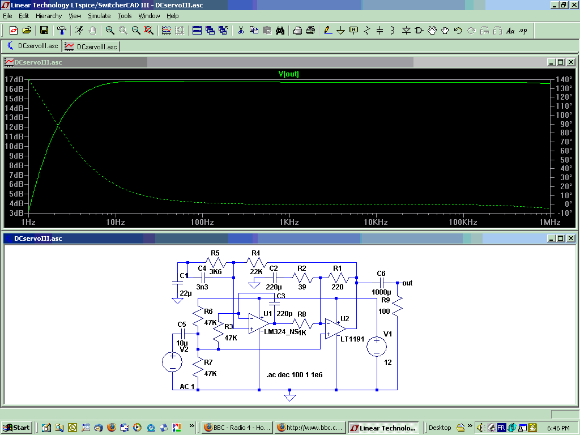The height and width of the screenshot is (435, 580).
Task: Select the Place Resistor tool
Action: click(367, 31)
